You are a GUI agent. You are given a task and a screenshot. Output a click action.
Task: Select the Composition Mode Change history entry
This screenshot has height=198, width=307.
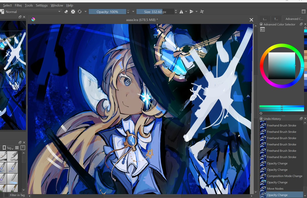coord(281,176)
